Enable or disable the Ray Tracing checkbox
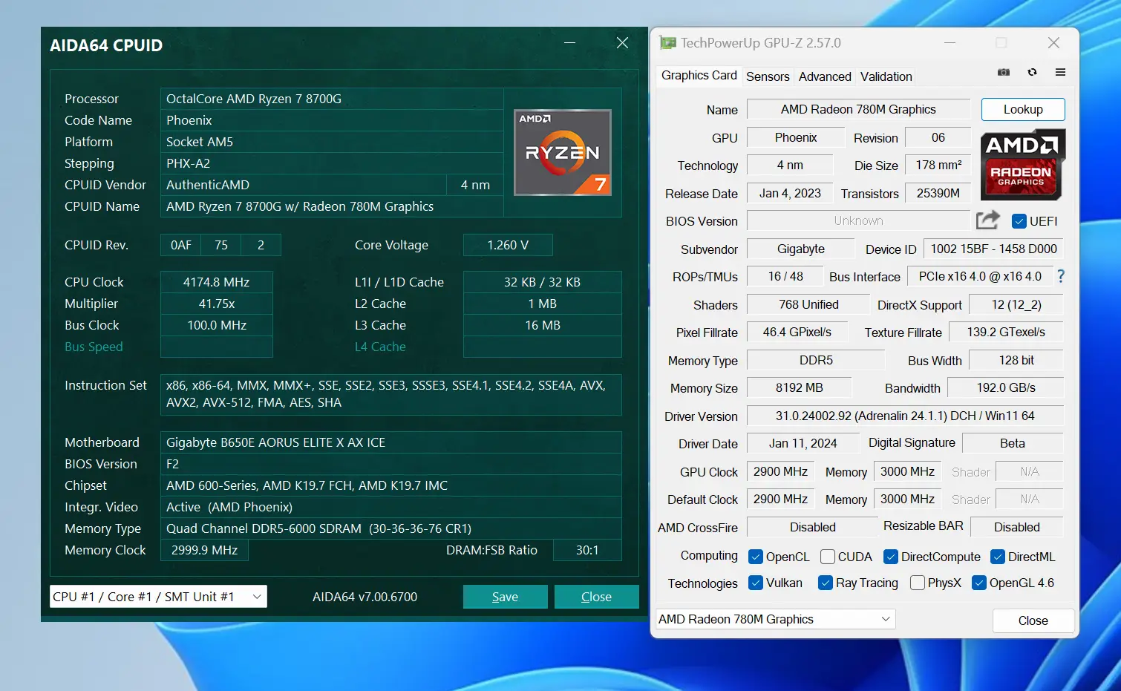Image resolution: width=1121 pixels, height=691 pixels. 825,583
